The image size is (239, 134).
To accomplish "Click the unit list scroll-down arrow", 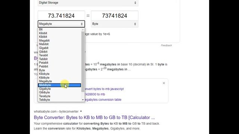I will point(83,100).
